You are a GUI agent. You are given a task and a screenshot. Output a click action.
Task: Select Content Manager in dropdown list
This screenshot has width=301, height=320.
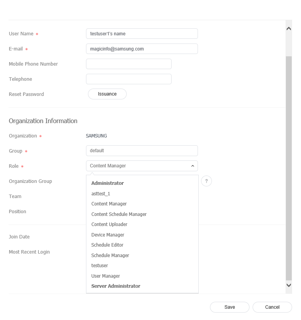coord(109,204)
